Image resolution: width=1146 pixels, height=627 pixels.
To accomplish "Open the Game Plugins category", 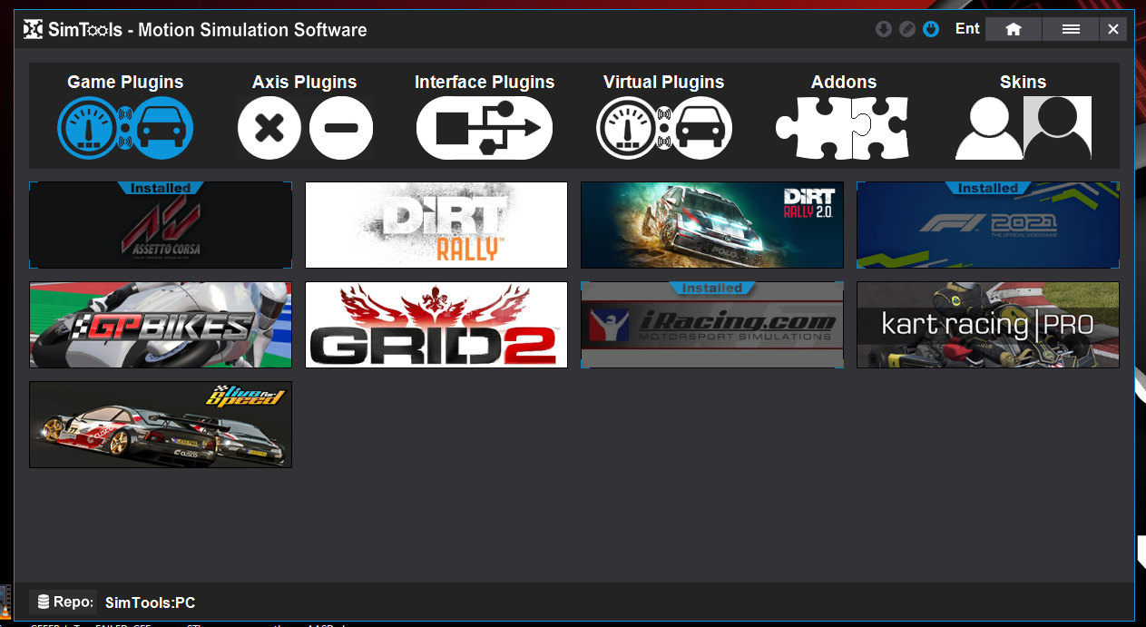I will 125,116.
